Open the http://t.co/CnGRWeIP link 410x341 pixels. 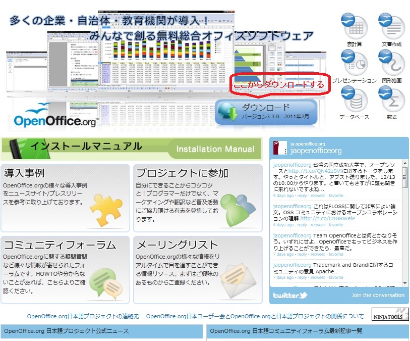click(x=328, y=218)
